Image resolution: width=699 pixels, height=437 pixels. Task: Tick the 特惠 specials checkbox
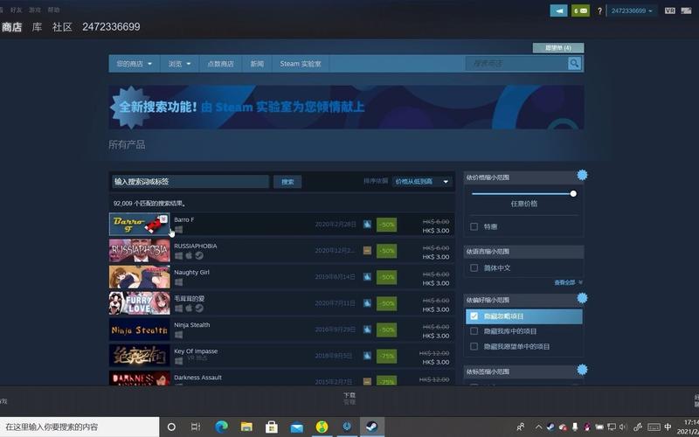point(474,226)
